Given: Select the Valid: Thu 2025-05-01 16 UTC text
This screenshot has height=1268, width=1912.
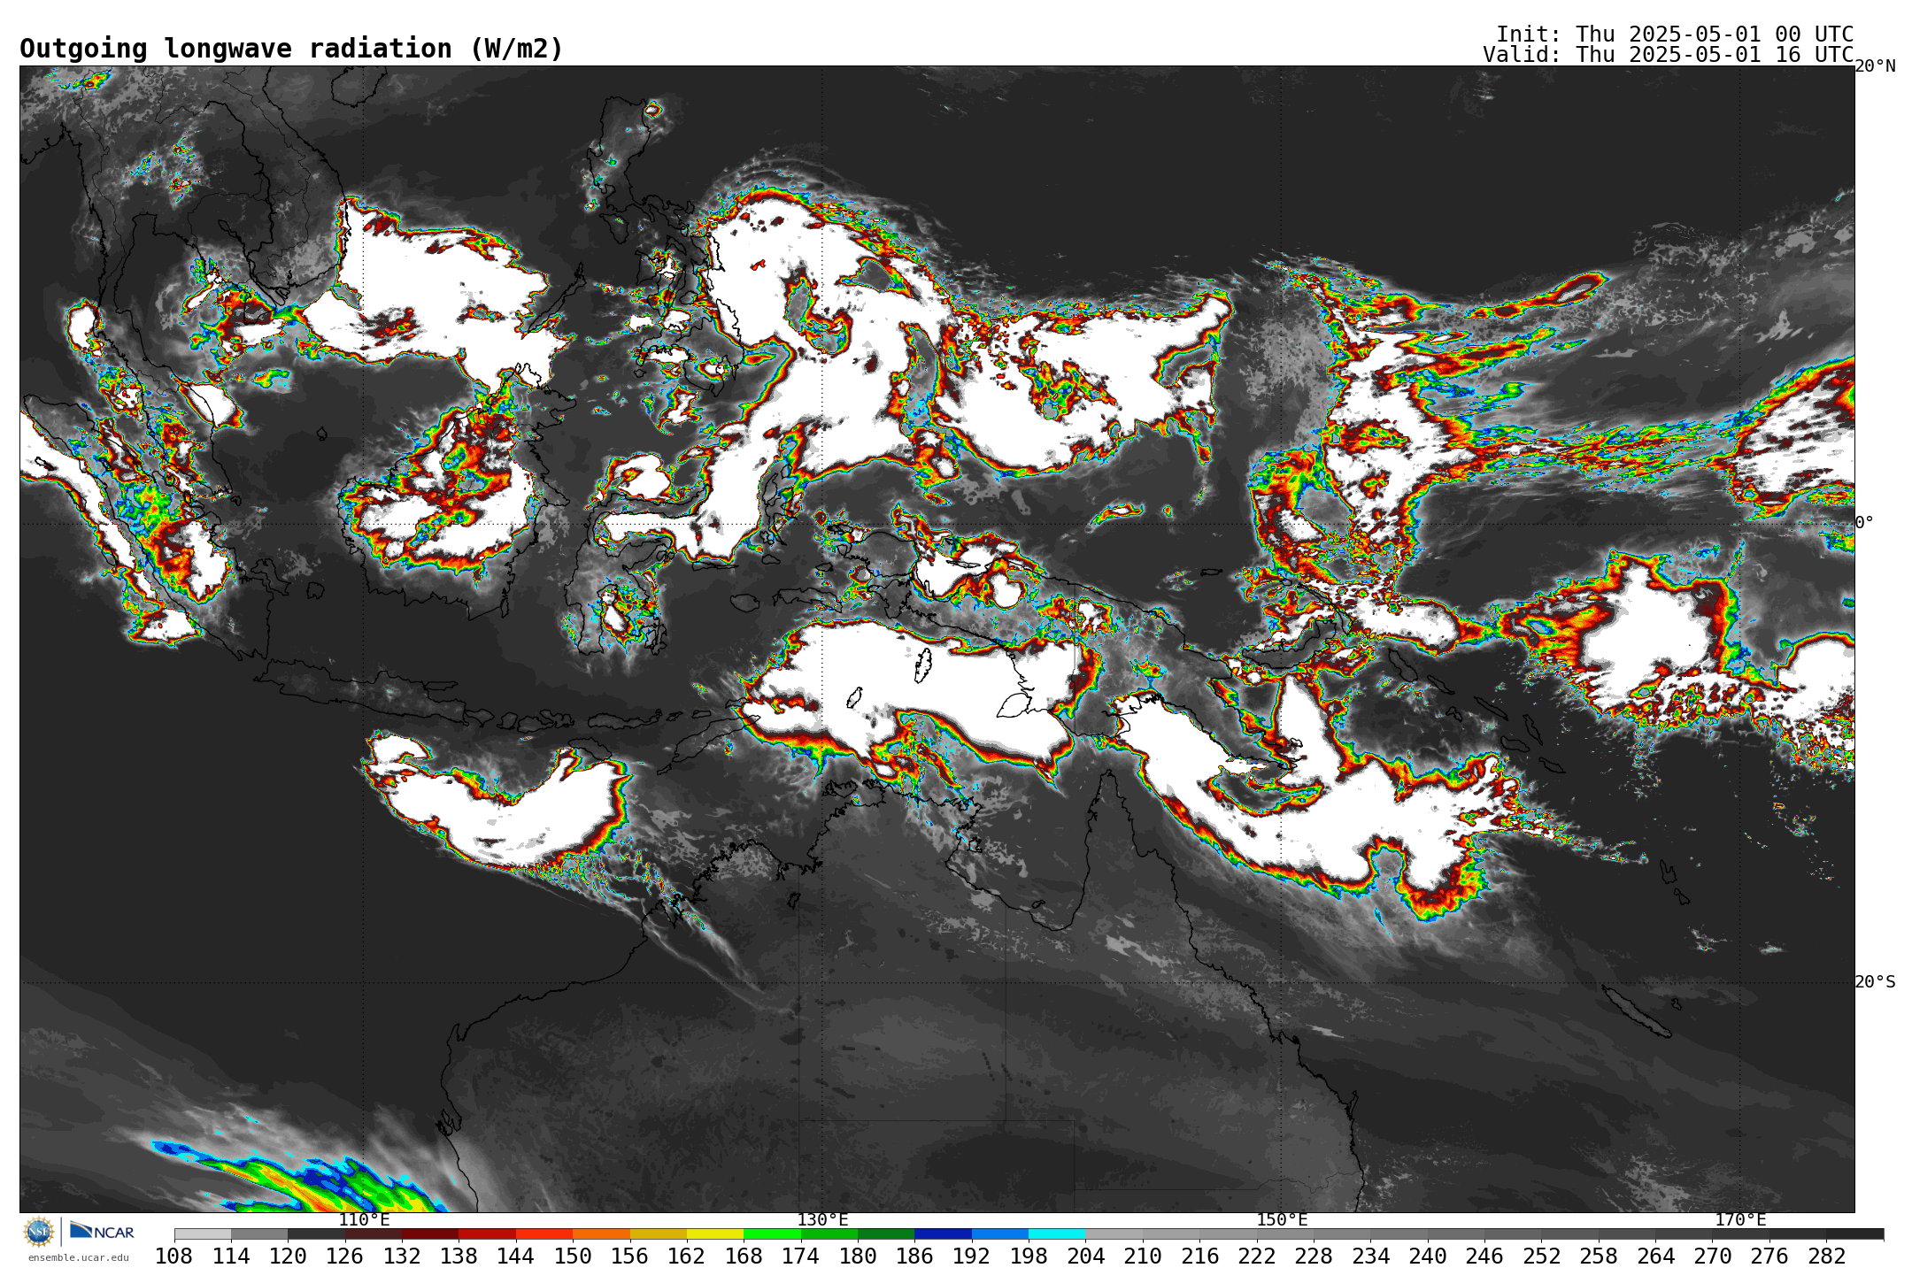Looking at the screenshot, I should [x=1668, y=55].
